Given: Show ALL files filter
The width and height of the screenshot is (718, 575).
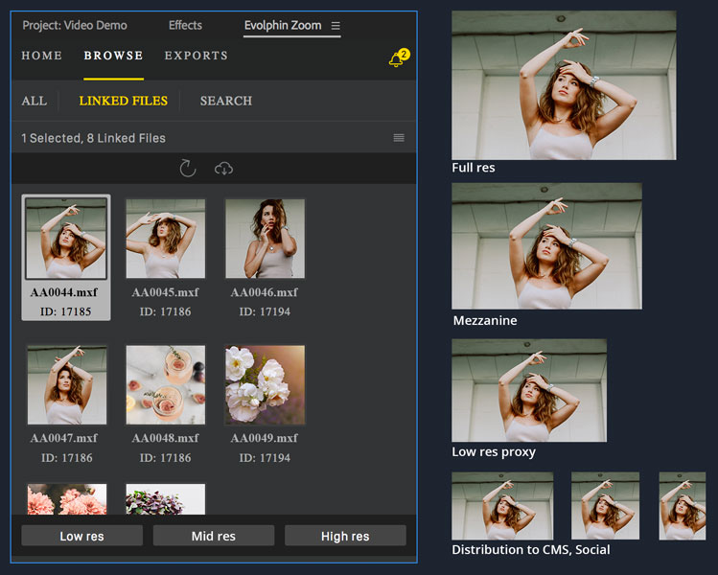Looking at the screenshot, I should [35, 101].
